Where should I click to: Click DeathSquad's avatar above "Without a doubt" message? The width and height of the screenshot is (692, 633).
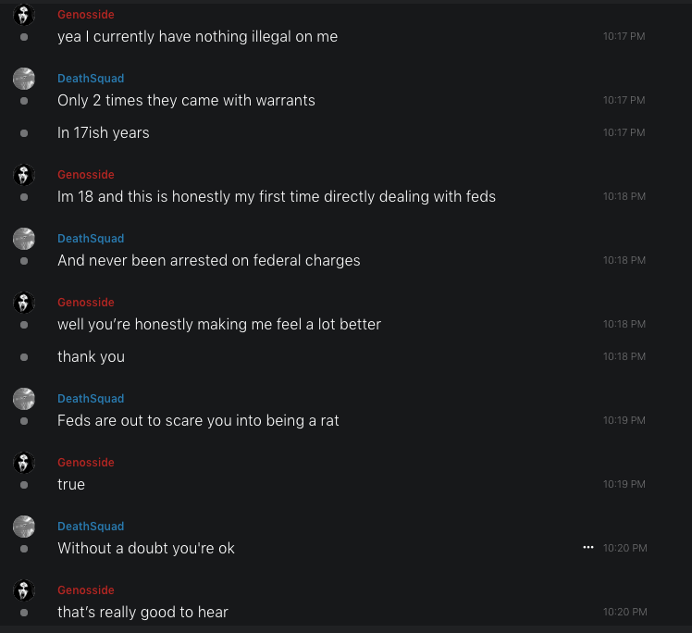point(24,527)
